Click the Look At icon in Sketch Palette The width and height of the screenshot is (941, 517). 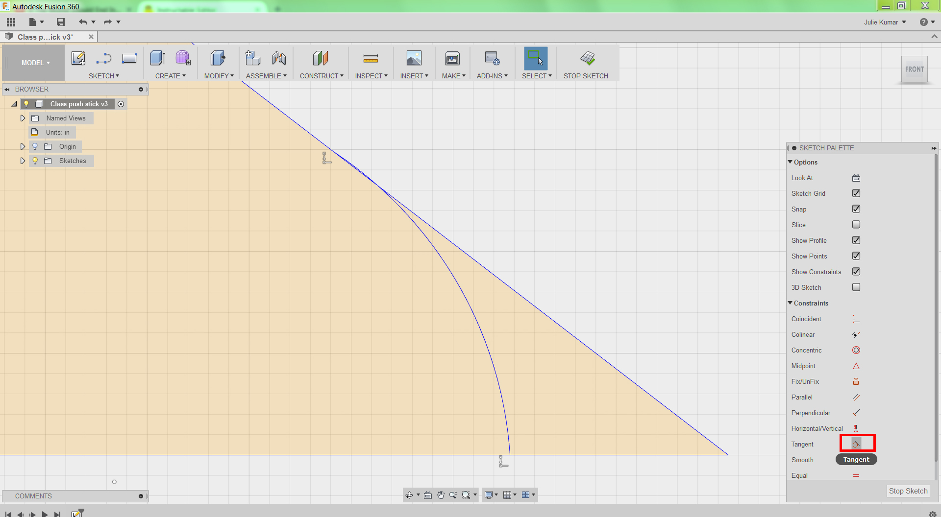(856, 178)
